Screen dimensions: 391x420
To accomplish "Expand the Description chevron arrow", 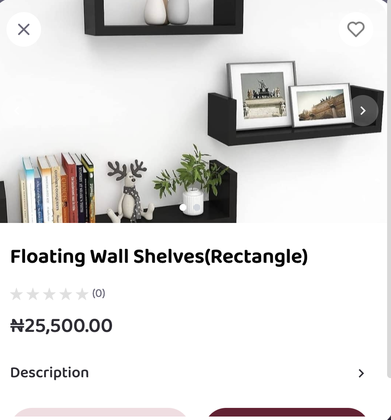I will pyautogui.click(x=361, y=373).
